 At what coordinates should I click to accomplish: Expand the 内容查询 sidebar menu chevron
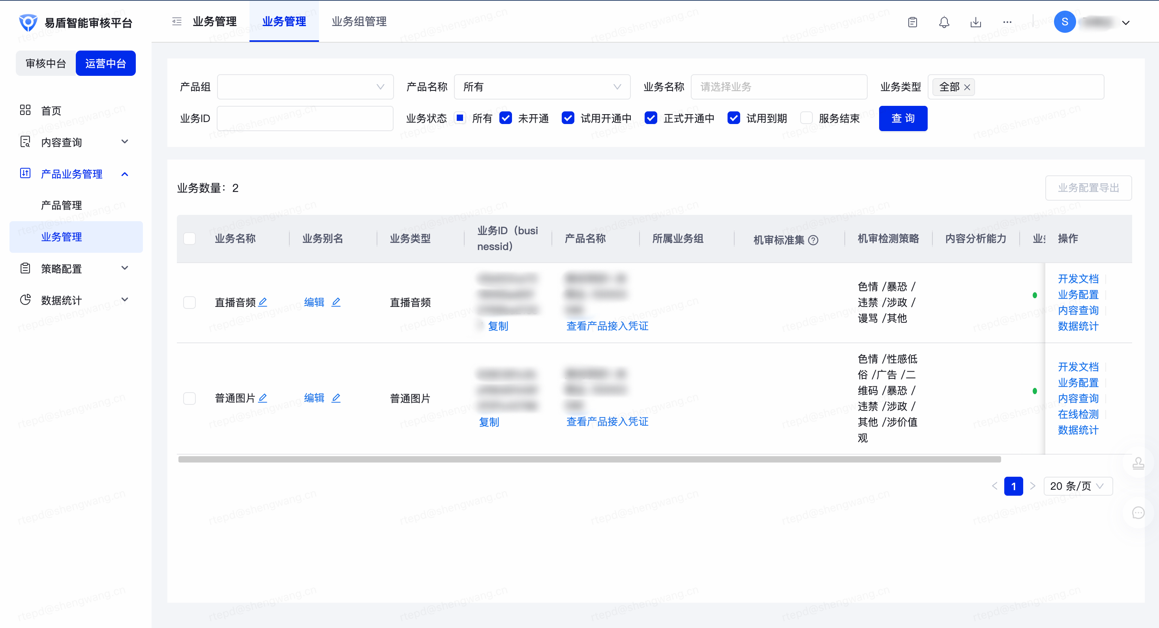point(125,142)
